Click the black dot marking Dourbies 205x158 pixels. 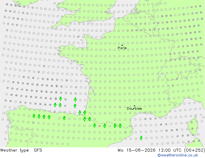[x=134, y=106]
